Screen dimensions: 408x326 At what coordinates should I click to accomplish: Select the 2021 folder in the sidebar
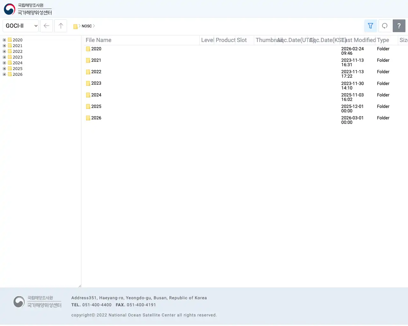[x=18, y=46]
